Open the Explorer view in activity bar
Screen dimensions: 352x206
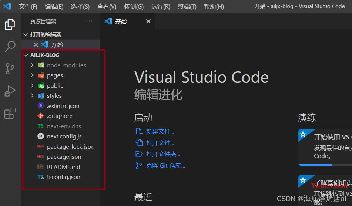click(10, 24)
